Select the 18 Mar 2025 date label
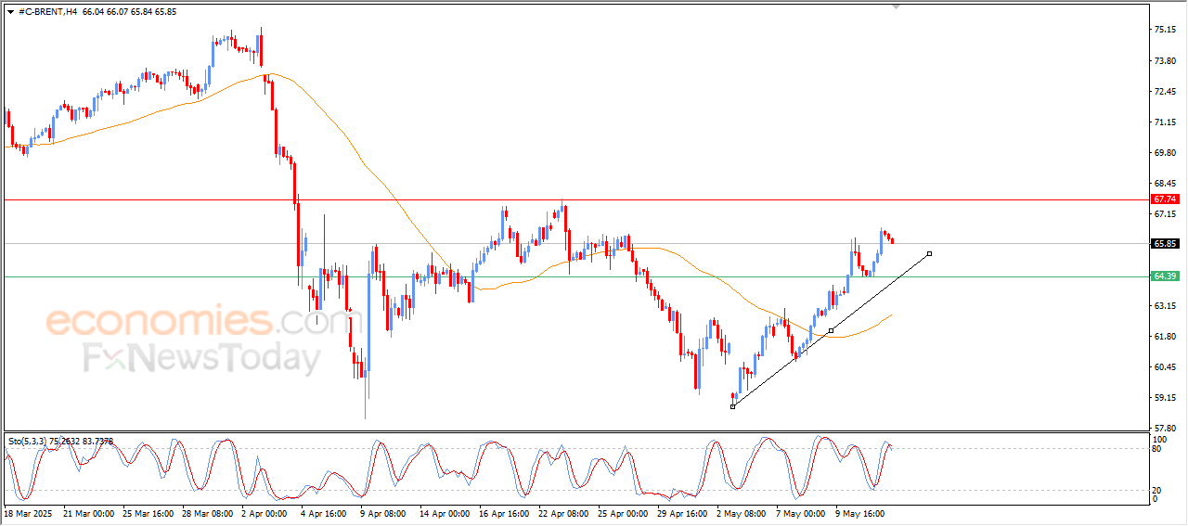The width and height of the screenshot is (1188, 526). pyautogui.click(x=28, y=513)
